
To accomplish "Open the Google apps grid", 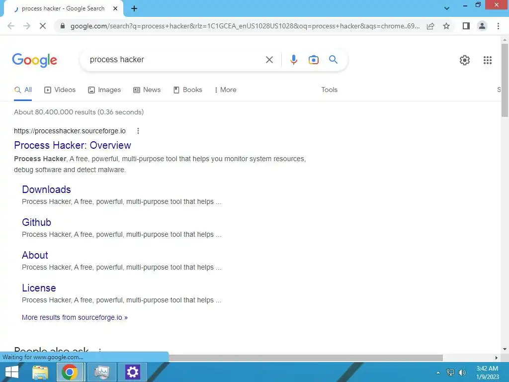I will point(487,60).
